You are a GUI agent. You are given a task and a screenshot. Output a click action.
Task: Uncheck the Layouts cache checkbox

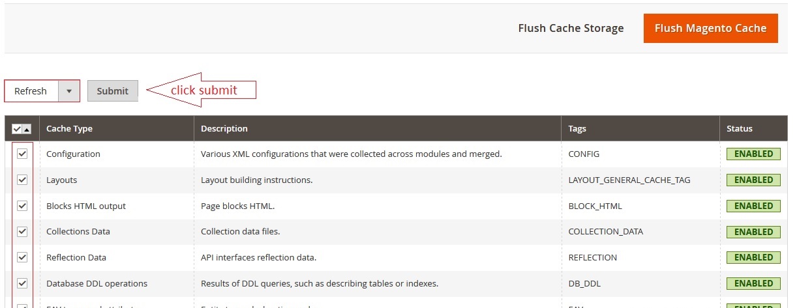[x=22, y=180]
